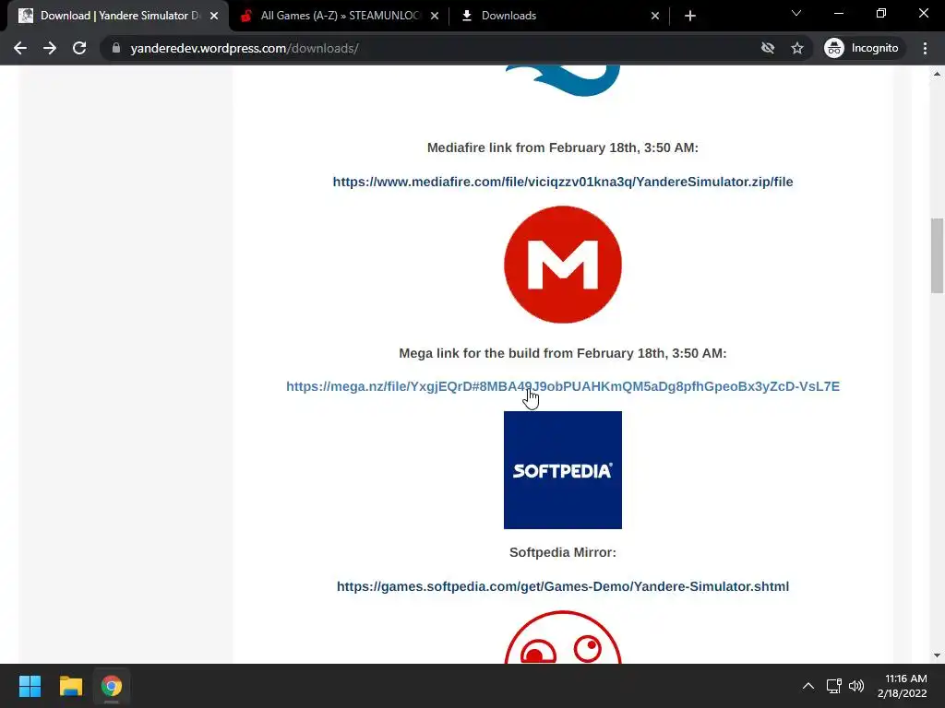
Task: Click the blue Softpedia logo image
Action: [563, 470]
